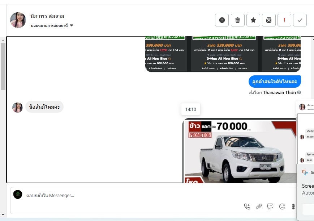The image size is (314, 221).
Task: Click the customer name นิภาพร สมงาม
Action: pos(47,16)
